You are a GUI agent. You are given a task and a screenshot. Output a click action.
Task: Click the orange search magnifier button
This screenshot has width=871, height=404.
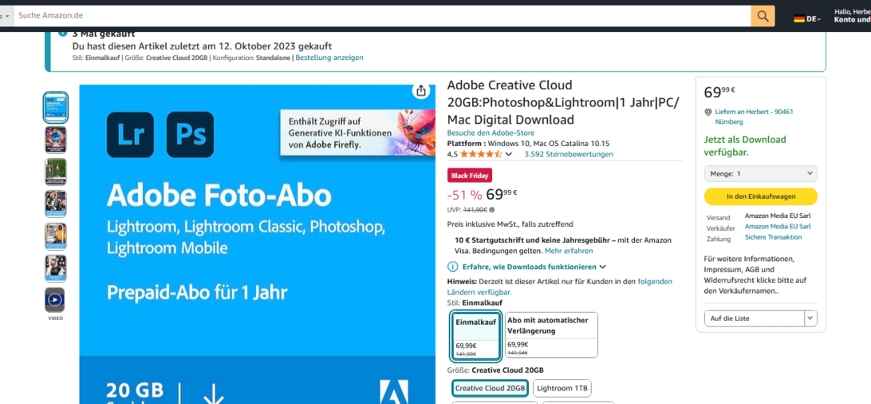(x=763, y=16)
